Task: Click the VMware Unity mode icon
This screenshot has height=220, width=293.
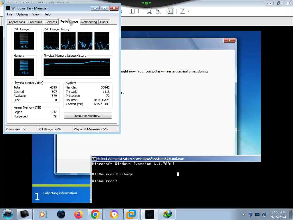Action: 158,11
